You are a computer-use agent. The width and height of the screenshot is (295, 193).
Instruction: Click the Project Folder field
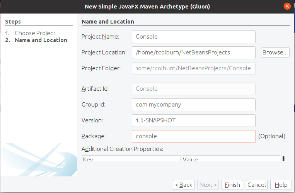click(x=193, y=68)
